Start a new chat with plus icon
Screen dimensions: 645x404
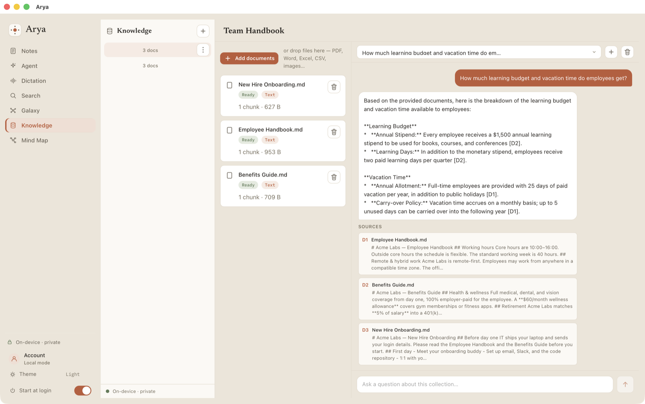[611, 52]
